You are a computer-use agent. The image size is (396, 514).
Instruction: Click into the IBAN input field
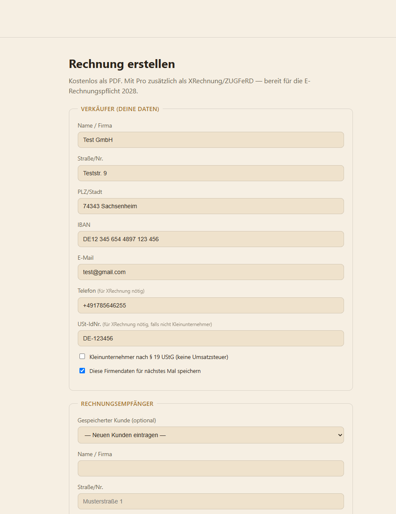210,239
